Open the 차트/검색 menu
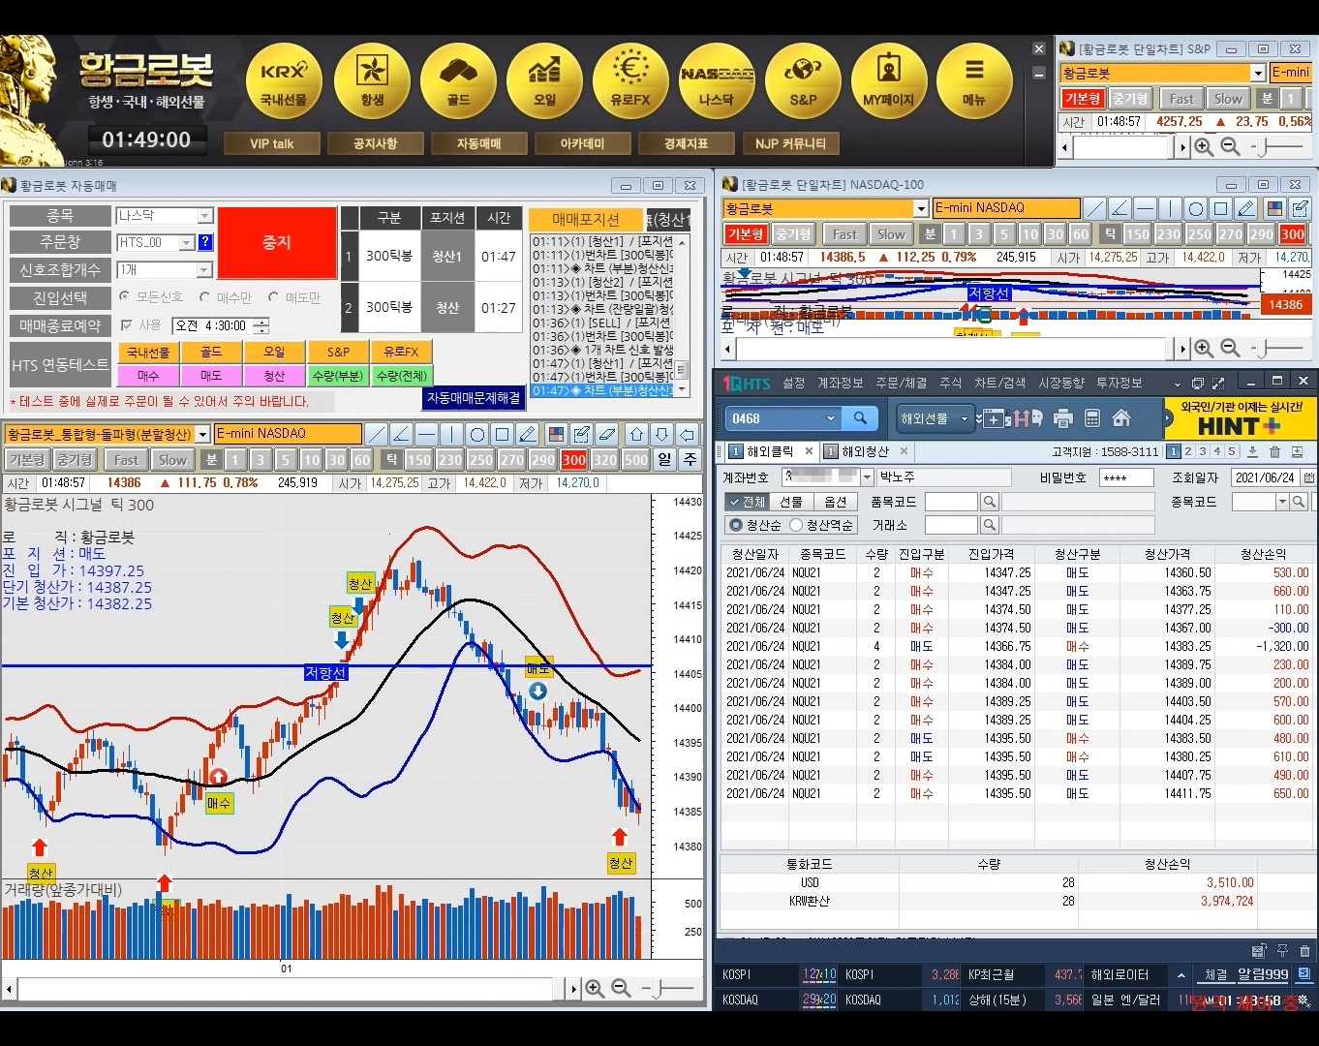The image size is (1319, 1046). point(1000,383)
